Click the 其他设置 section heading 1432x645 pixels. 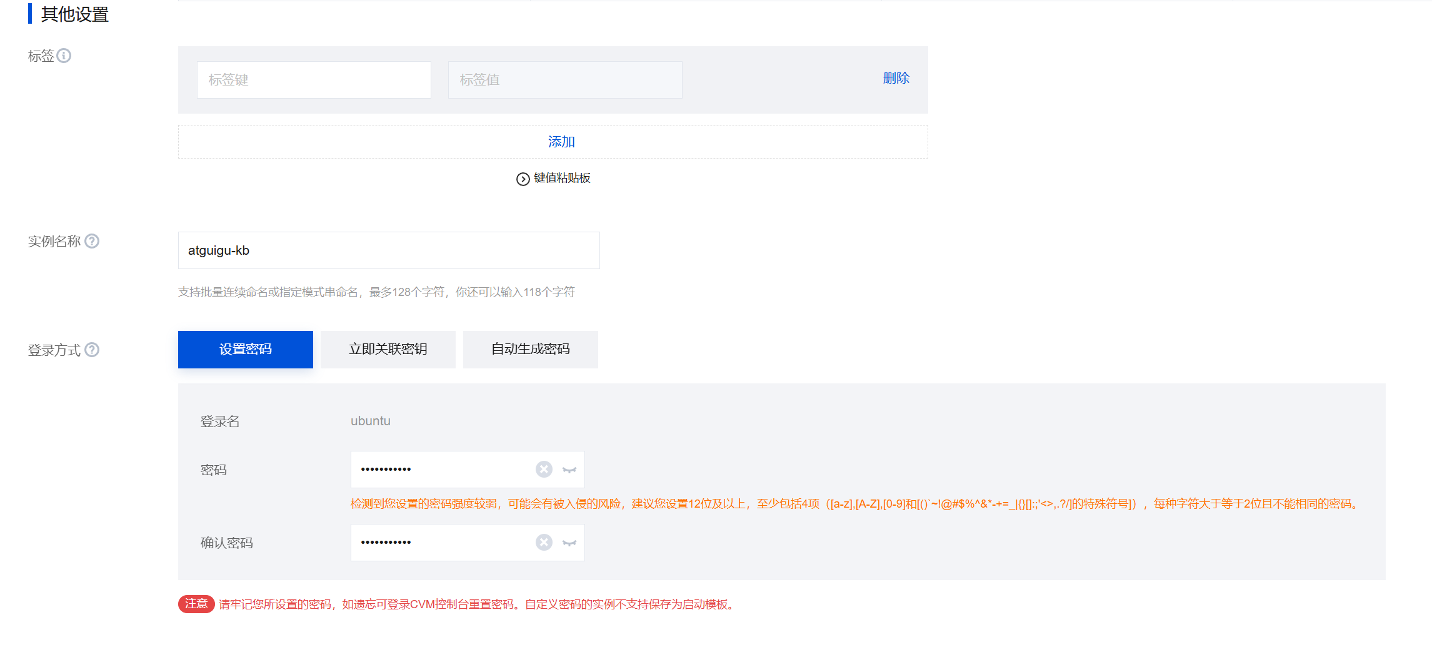[74, 14]
